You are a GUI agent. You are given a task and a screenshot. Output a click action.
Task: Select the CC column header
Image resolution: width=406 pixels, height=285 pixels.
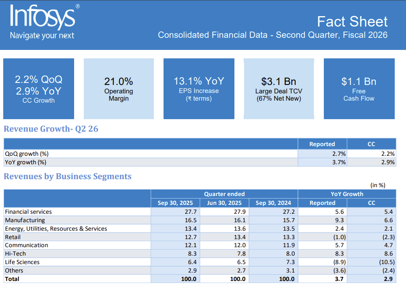371,144
